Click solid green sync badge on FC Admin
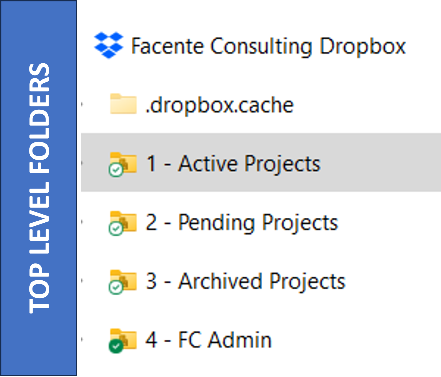The height and width of the screenshot is (377, 441). (x=116, y=346)
